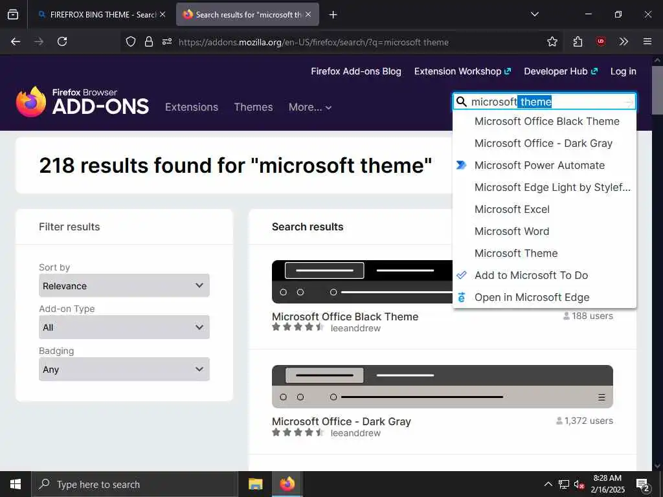
Task: Click the add-ons search input field
Action: pos(545,102)
